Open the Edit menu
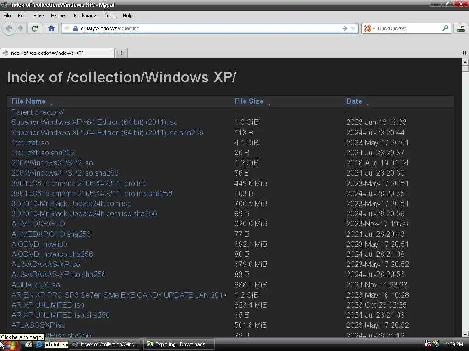 (22, 16)
